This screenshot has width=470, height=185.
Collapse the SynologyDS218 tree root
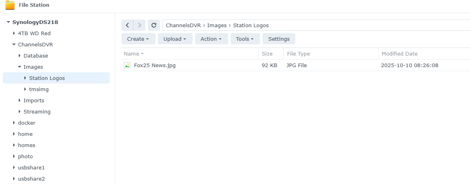[x=8, y=22]
